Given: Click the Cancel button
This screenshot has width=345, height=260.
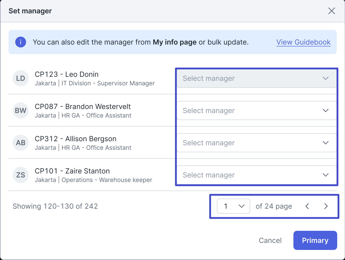Looking at the screenshot, I should tap(270, 240).
